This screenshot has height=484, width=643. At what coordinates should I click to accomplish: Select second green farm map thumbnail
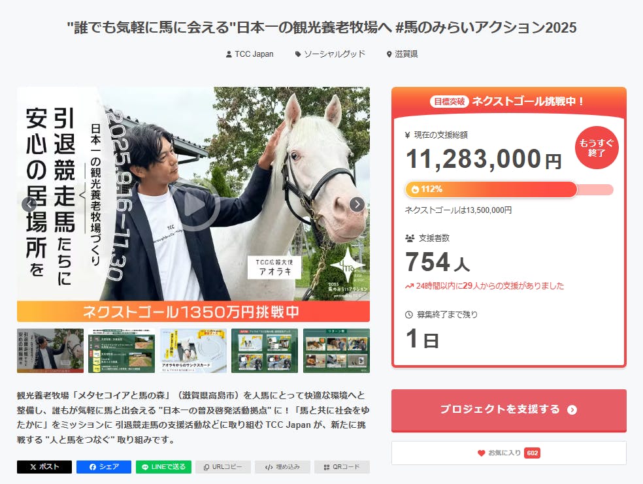[x=122, y=351]
